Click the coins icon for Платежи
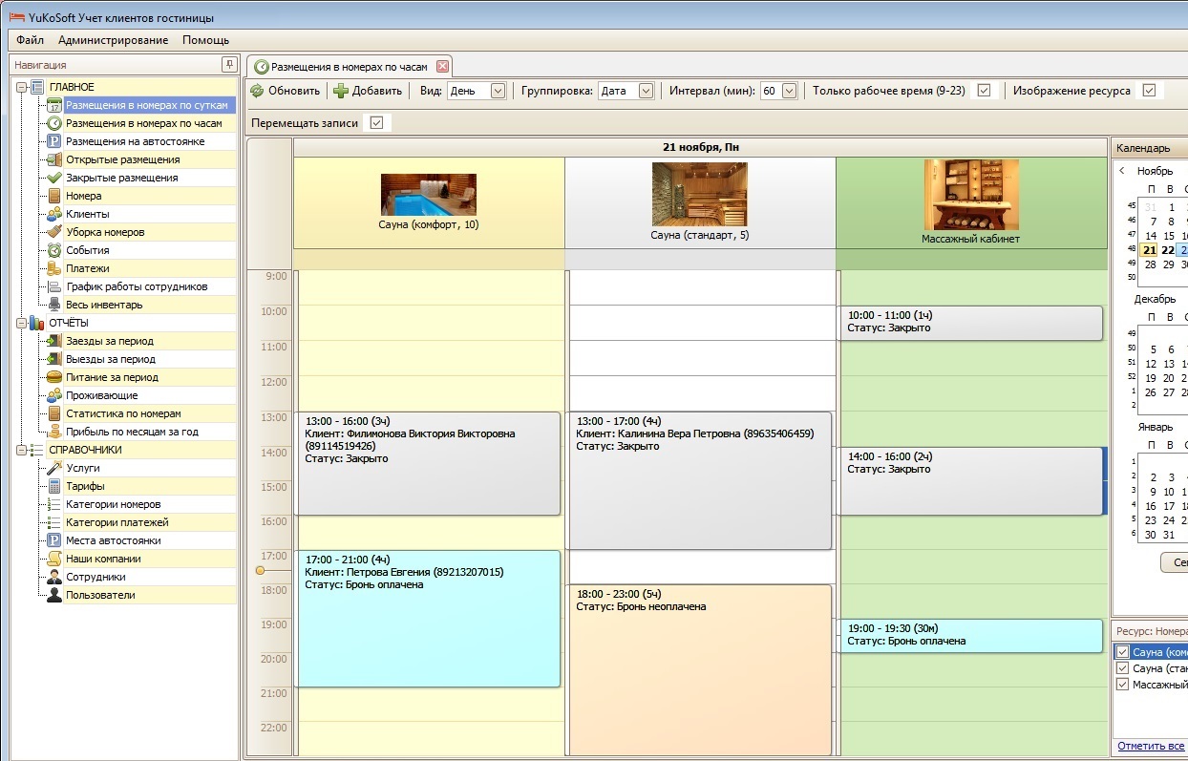This screenshot has height=761, width=1188. coord(54,268)
